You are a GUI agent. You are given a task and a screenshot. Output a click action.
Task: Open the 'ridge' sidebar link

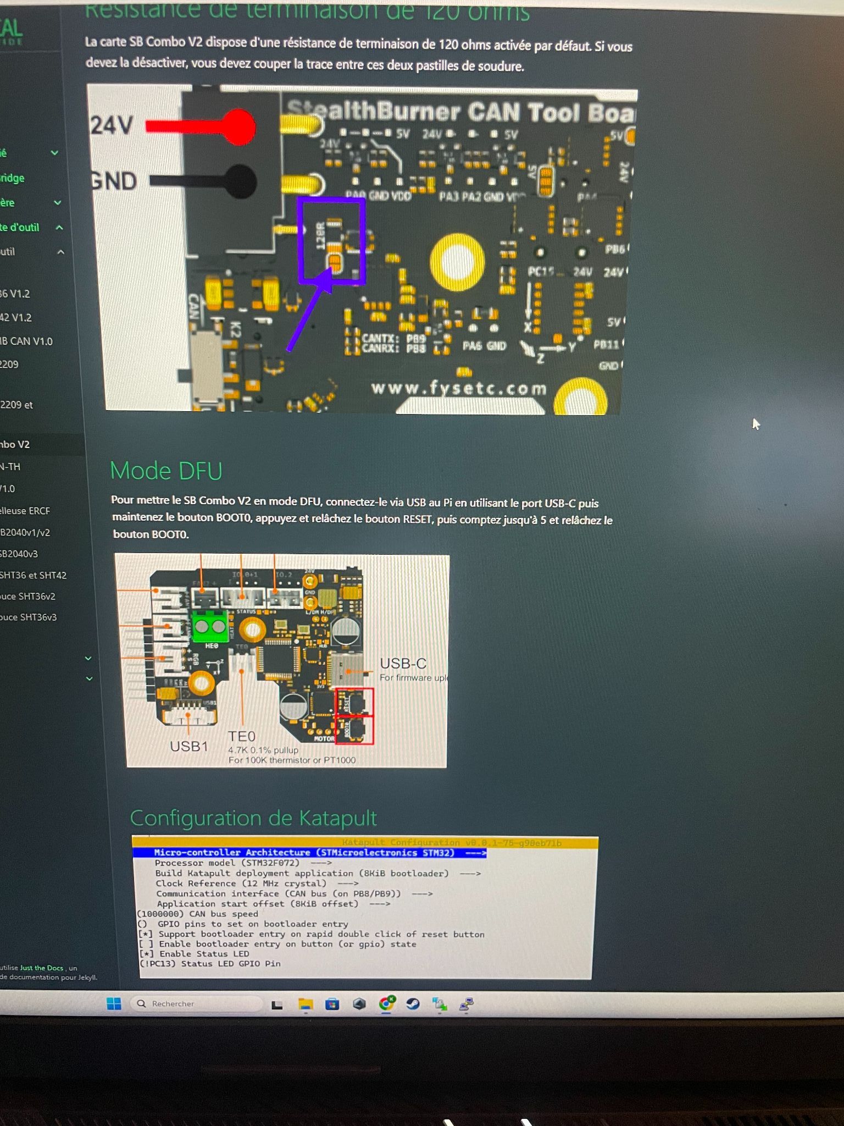12,178
